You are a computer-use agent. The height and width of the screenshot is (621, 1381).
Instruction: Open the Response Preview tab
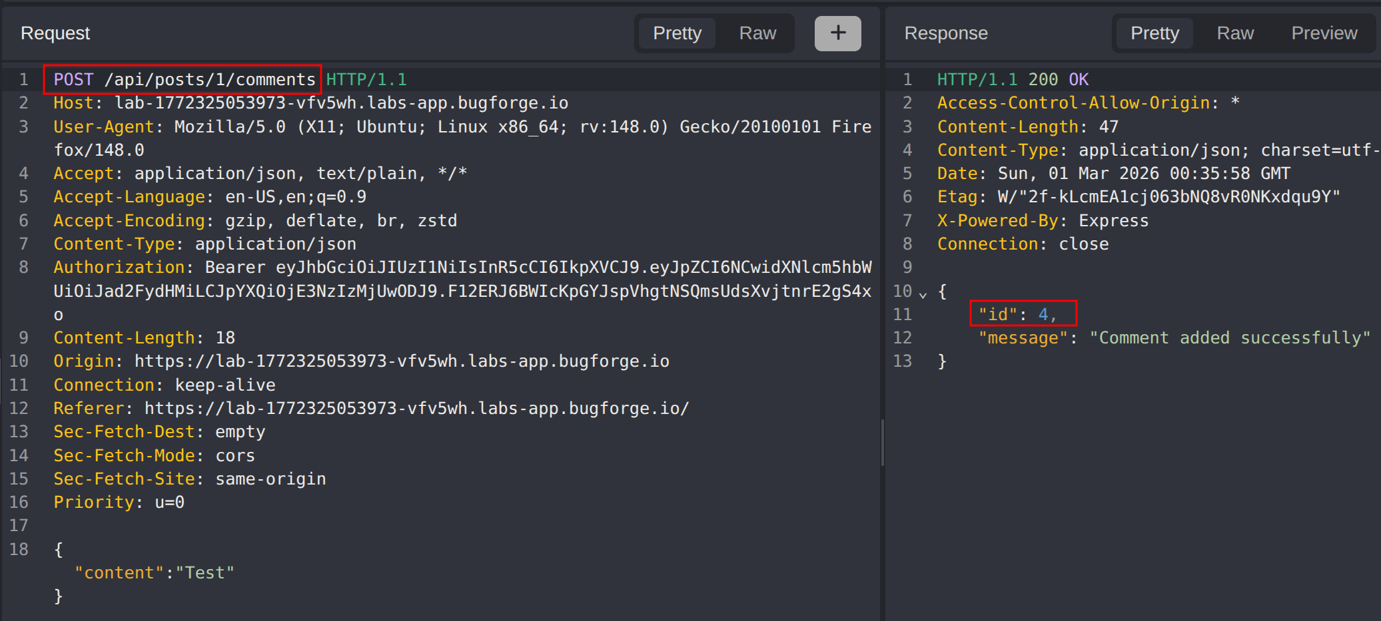(1324, 33)
